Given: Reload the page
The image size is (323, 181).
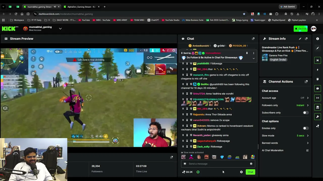Looking at the screenshot, I should (16, 14).
